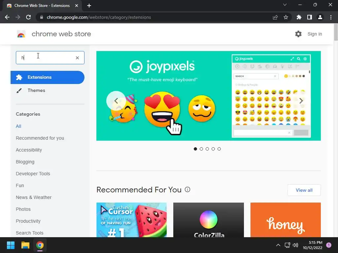Screen dimensions: 338x253
Task: Bookmark this tab with the star icon
Action: point(286,17)
